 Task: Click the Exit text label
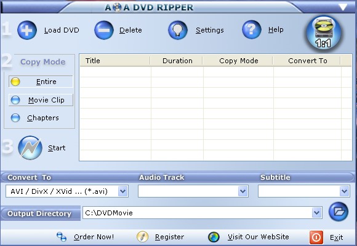[336, 237]
